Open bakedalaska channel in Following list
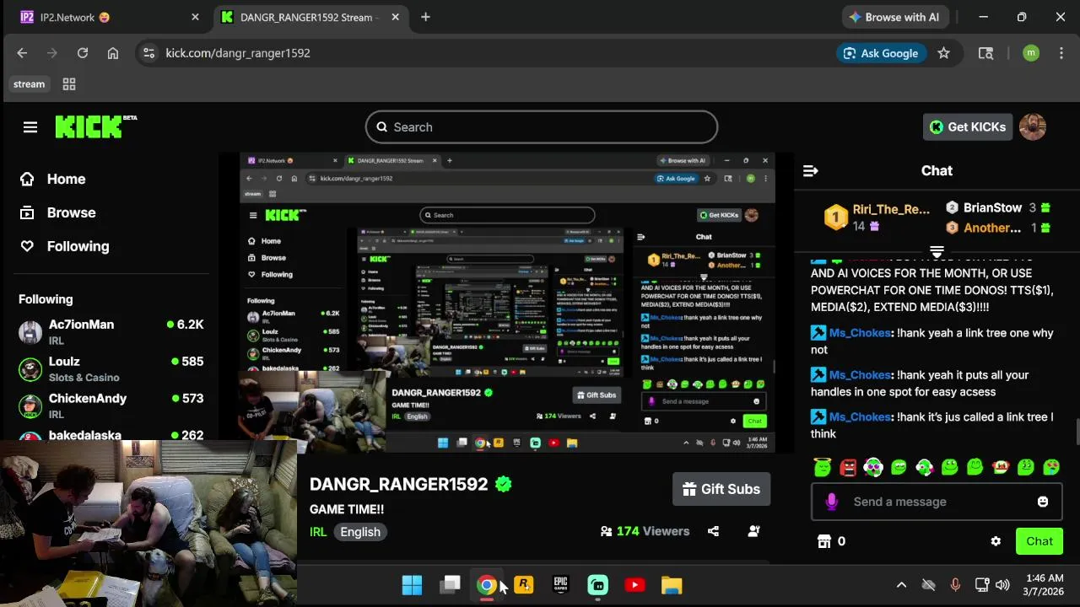This screenshot has width=1080, height=607. point(111,436)
